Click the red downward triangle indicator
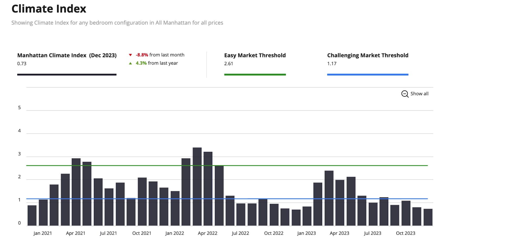Image resolution: width=505 pixels, height=246 pixels. 130,55
